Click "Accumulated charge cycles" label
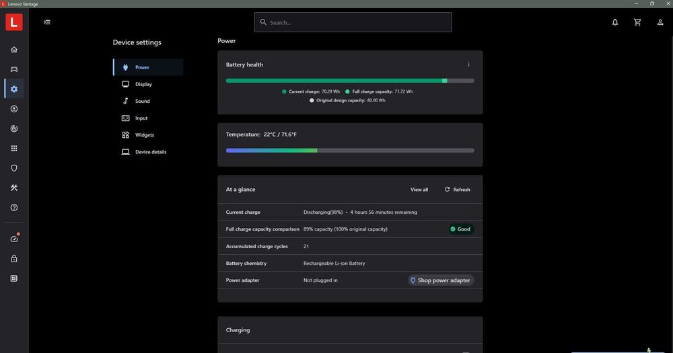Screen dimensions: 673x353 point(256,246)
